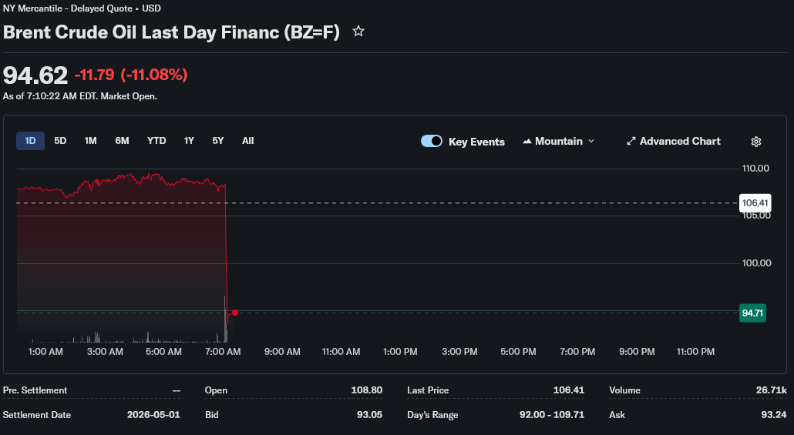This screenshot has width=794, height=435.
Task: Click the Bid value 93.05
Action: click(x=370, y=415)
